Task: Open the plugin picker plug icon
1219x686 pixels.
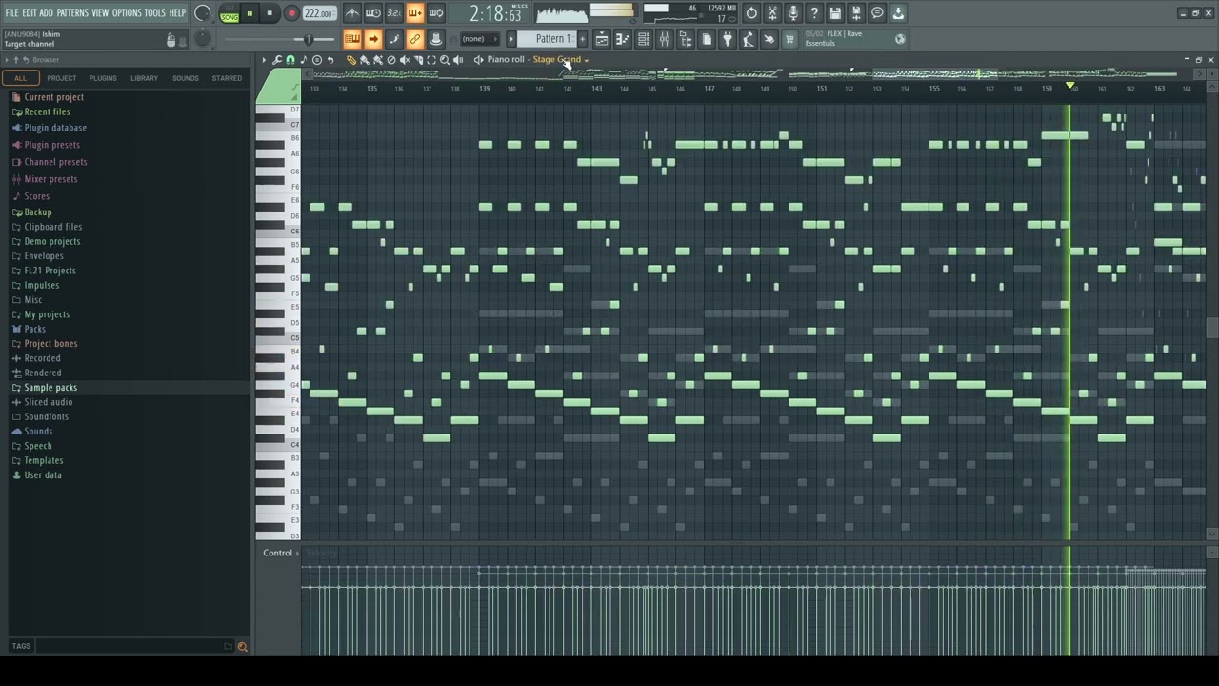Action: coord(728,39)
